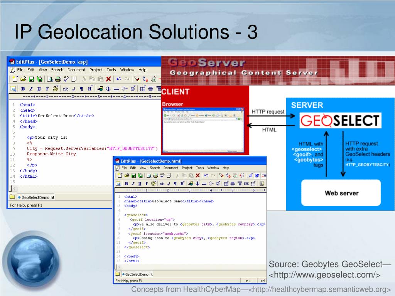This screenshot has height=296, width=395.
Task: Click 'ln 1' status bar cell
Action: coord(248,281)
